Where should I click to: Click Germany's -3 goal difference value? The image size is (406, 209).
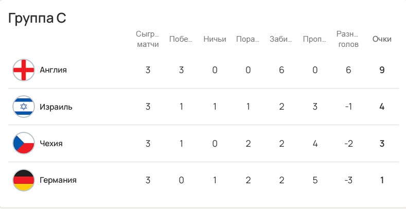[348, 181]
